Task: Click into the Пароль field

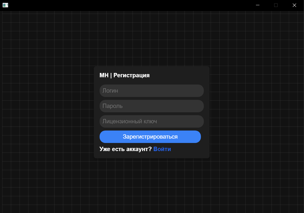Action: (x=151, y=106)
